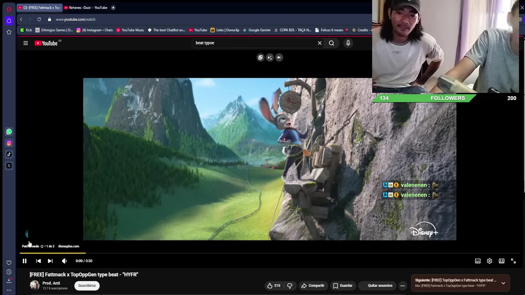Open the Kick bookmark
The width and height of the screenshot is (525, 295).
click(x=26, y=30)
